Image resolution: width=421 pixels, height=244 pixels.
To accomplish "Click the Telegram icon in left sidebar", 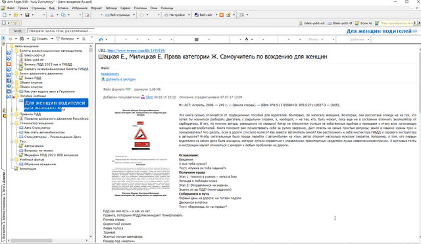I will 9,86.
